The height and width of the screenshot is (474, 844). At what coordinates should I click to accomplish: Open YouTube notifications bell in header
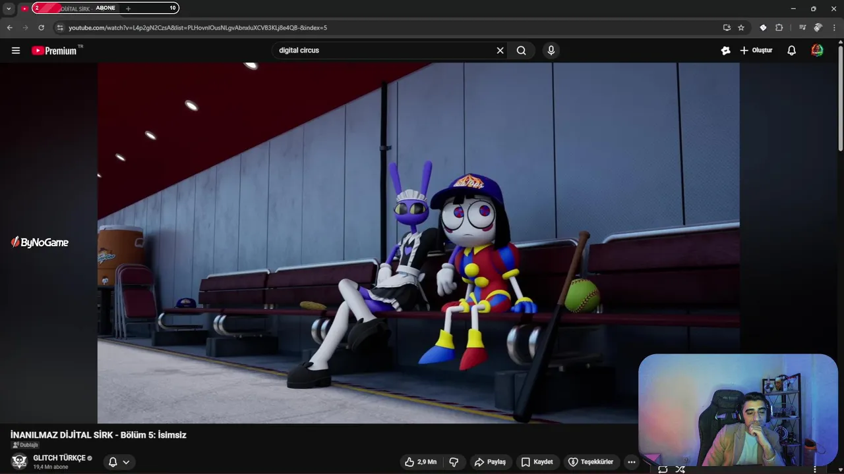pos(792,51)
